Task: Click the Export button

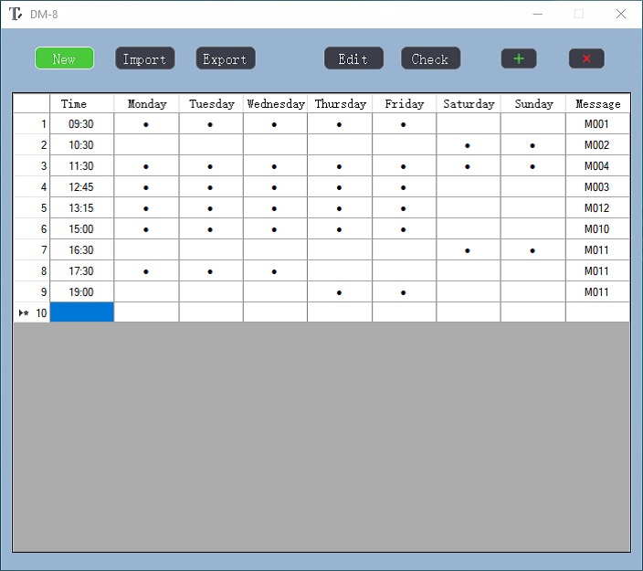Action: click(x=225, y=58)
